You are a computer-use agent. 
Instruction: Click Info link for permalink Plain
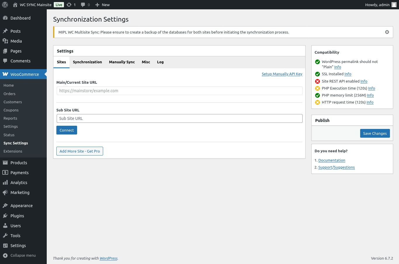[x=338, y=67]
